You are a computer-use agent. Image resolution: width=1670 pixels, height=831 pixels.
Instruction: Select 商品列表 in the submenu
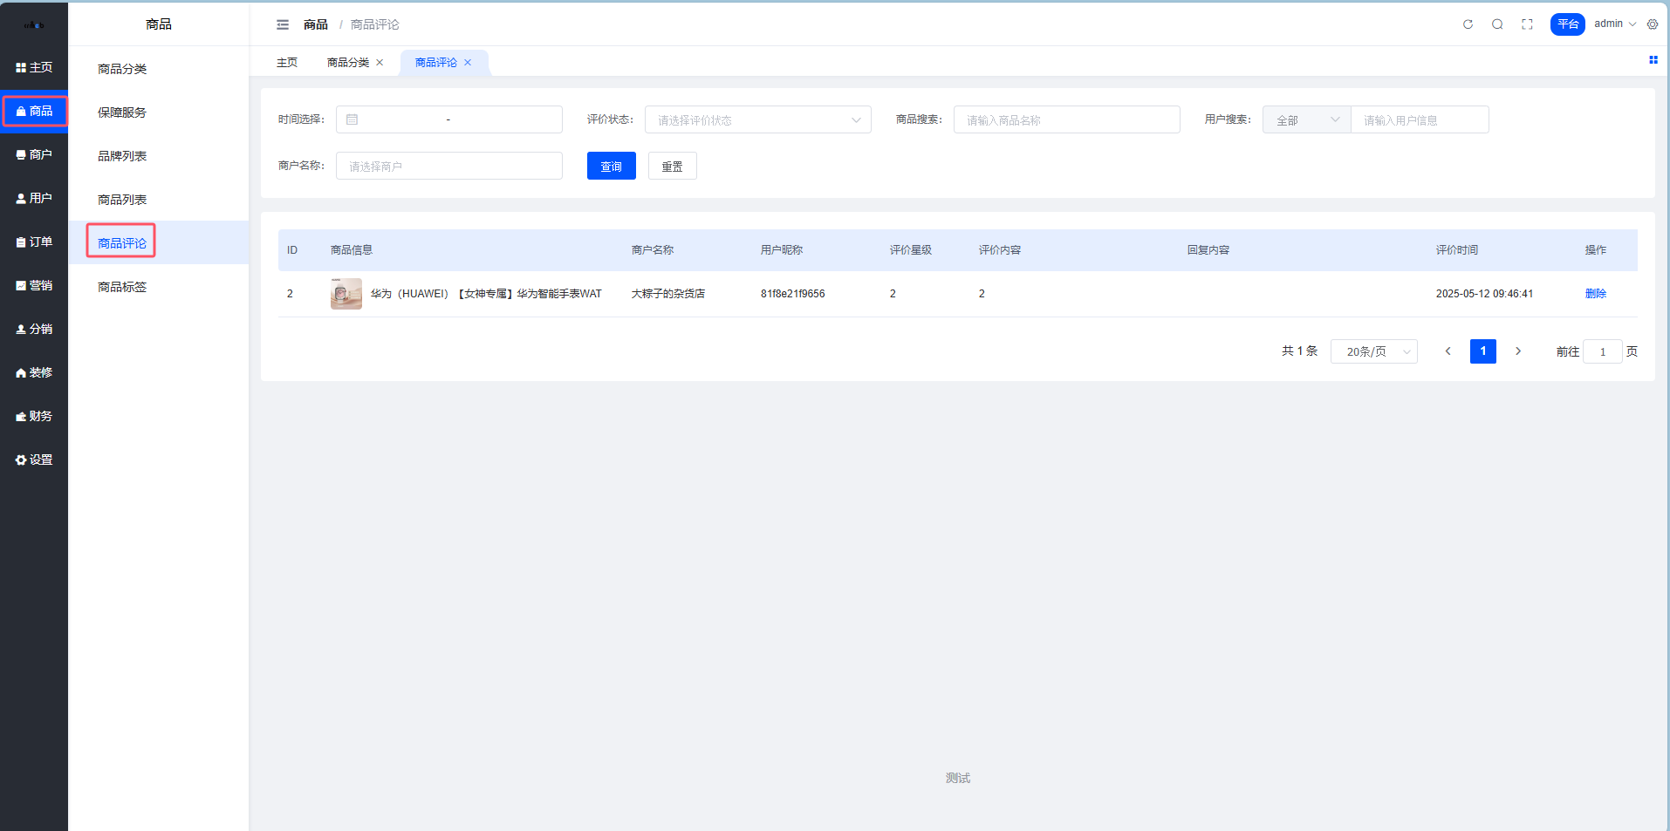(x=122, y=200)
